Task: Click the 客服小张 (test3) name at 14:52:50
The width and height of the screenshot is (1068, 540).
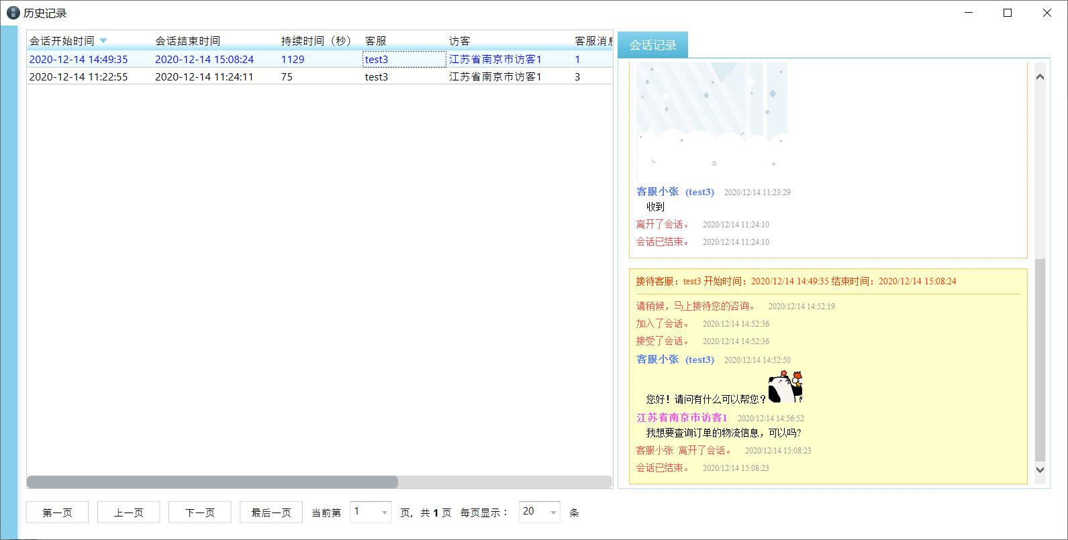Action: point(675,360)
